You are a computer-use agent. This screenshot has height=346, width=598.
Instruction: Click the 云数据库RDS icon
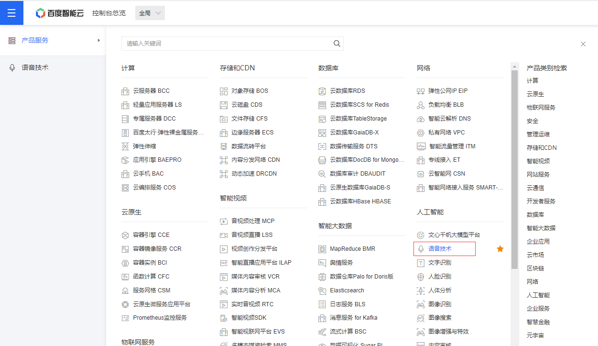(322, 91)
